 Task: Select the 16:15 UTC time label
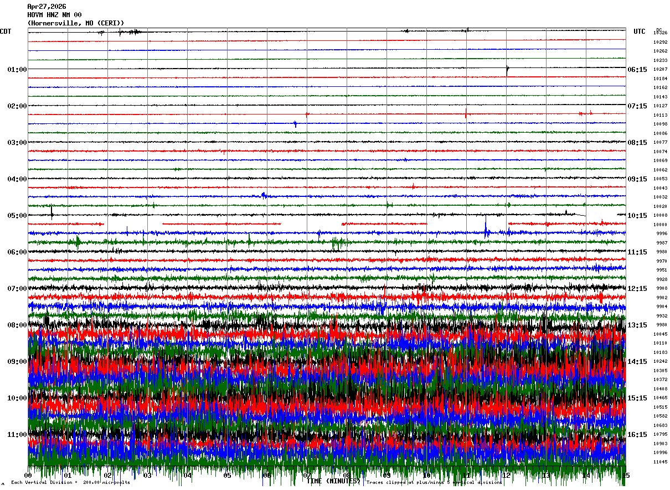point(637,435)
